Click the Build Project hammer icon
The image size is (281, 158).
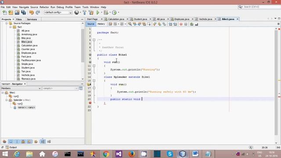click(x=84, y=12)
